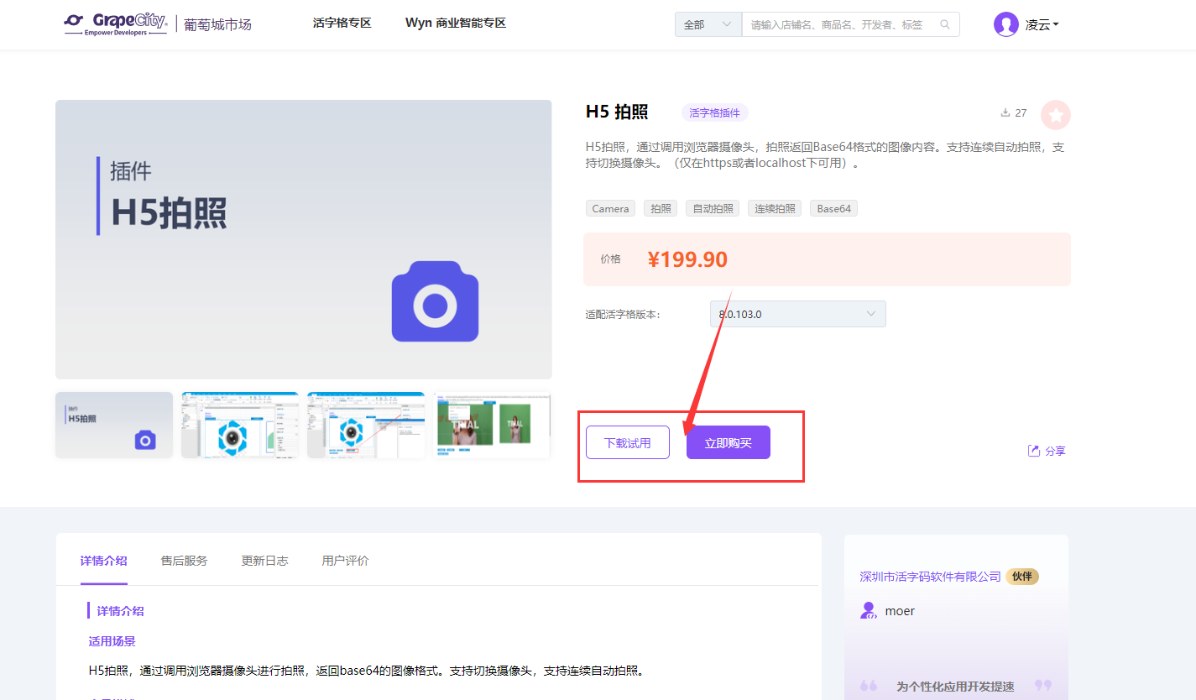Click the ¥199.90 price text

coord(687,259)
